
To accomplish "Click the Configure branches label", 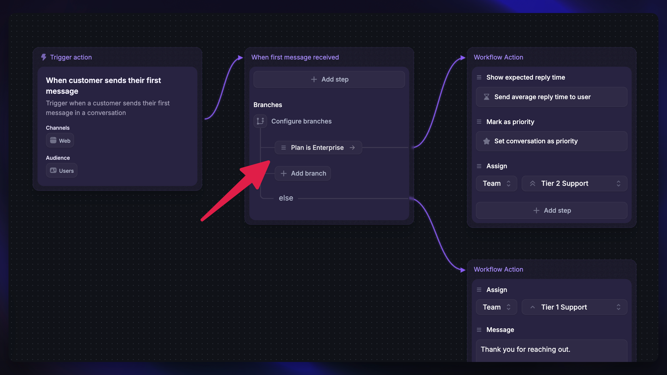I will (301, 121).
